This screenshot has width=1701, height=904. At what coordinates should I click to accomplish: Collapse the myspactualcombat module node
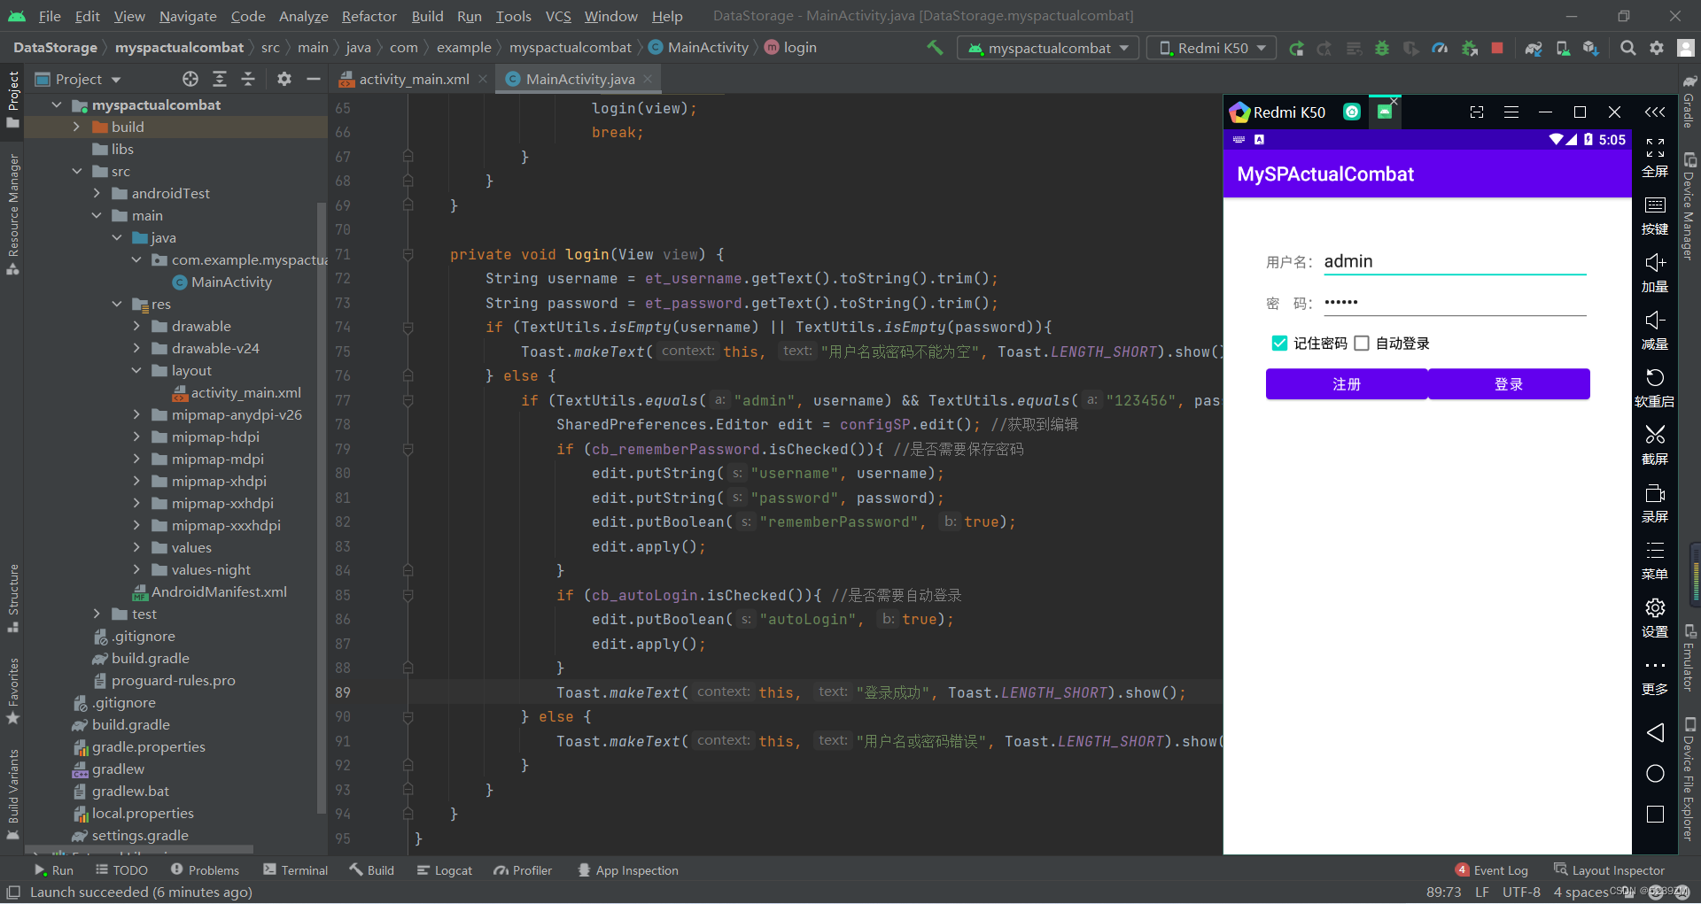pos(58,105)
